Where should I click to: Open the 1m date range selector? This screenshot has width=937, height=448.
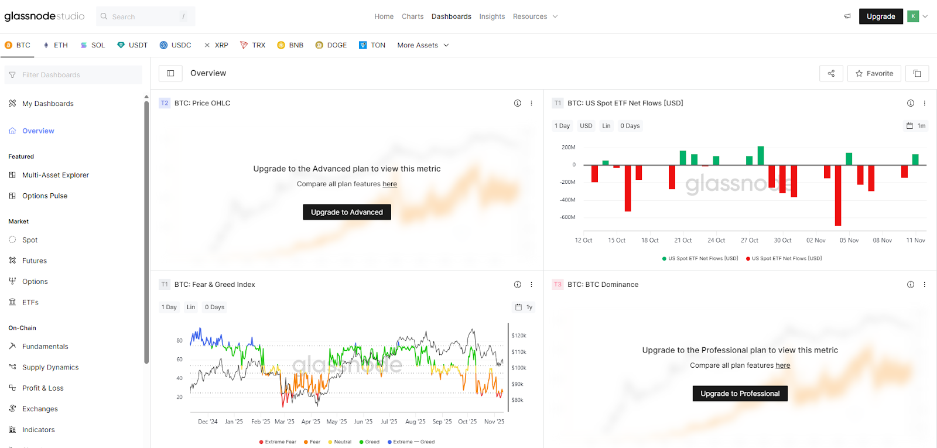coord(916,126)
